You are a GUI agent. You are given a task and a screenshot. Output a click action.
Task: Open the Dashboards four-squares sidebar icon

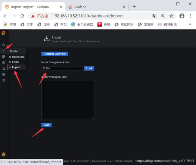pos(4,57)
